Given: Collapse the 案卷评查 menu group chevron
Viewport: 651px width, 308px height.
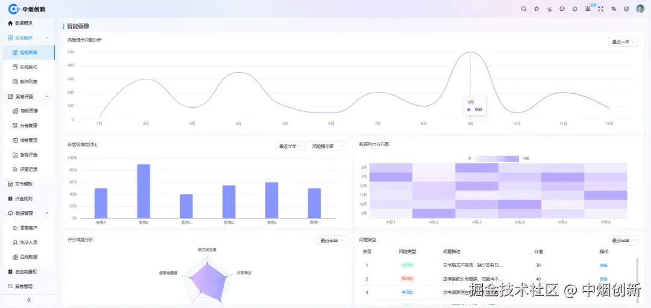Looking at the screenshot, I should coord(47,96).
